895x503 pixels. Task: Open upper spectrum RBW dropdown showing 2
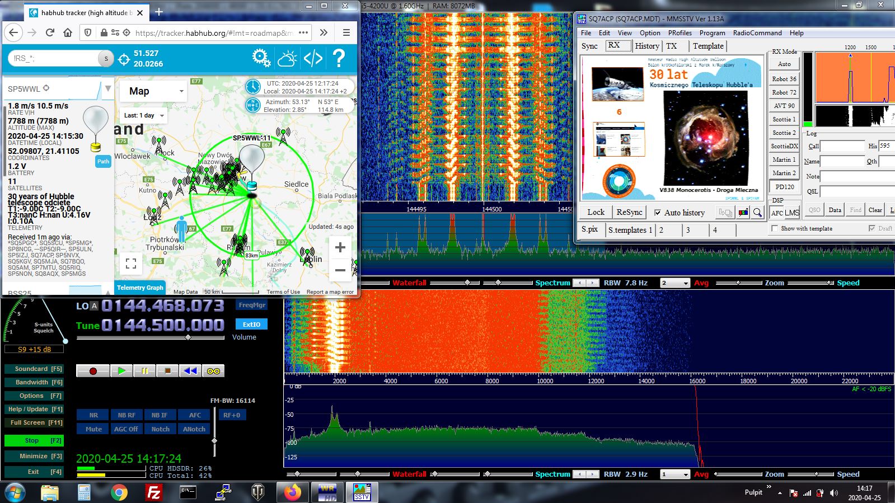tap(675, 283)
